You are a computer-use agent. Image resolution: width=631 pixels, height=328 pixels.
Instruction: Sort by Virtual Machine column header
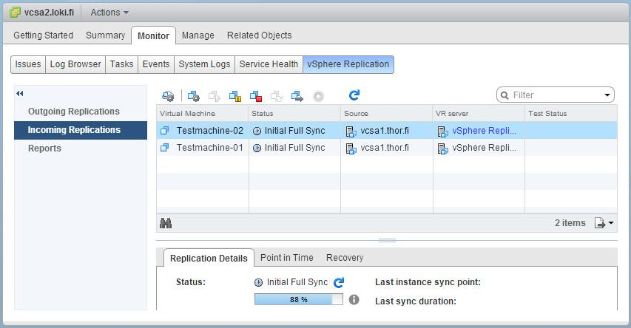click(203, 113)
